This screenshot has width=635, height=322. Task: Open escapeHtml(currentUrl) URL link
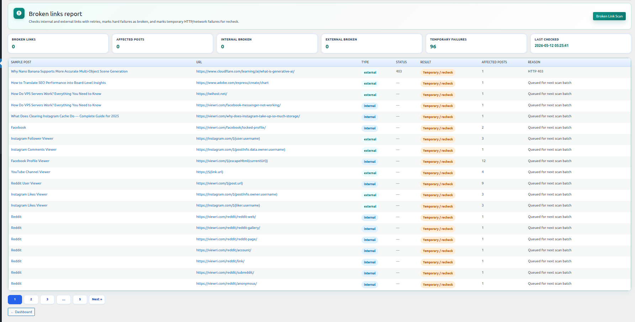[x=232, y=161]
